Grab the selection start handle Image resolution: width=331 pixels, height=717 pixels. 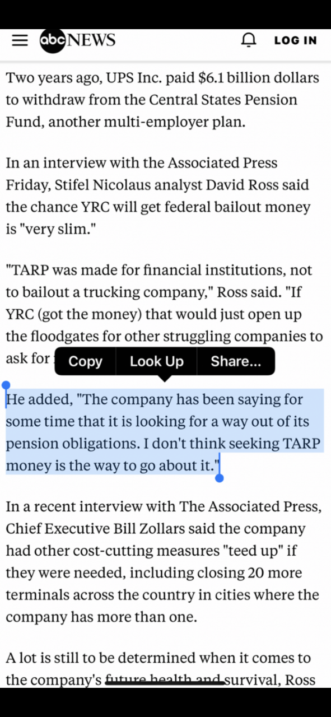click(x=6, y=386)
